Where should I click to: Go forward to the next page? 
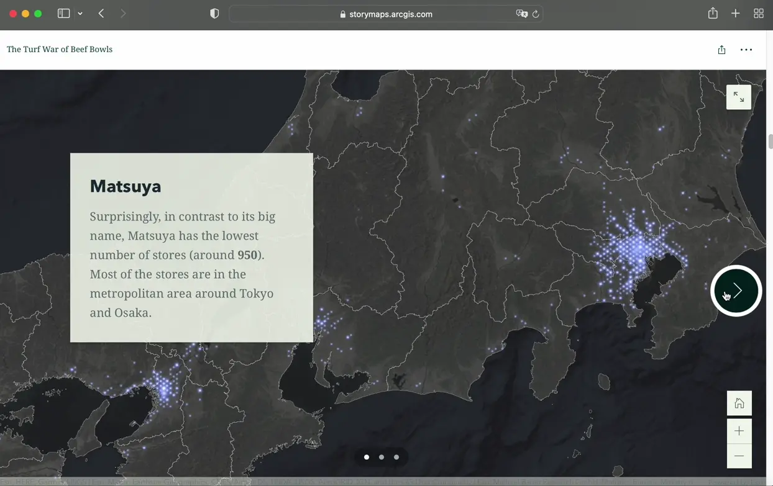123,14
